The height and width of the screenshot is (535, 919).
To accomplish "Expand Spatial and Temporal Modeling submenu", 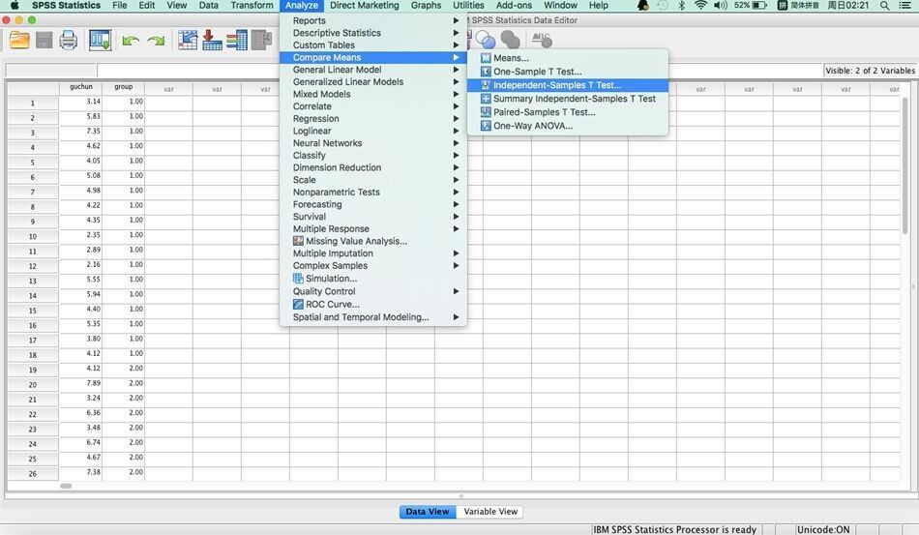I will 373,317.
